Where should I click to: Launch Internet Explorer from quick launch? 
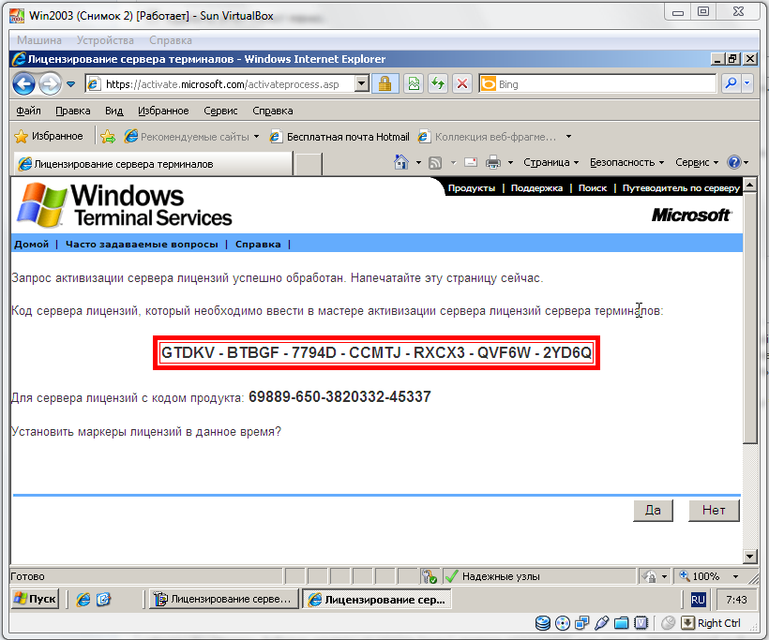83,599
